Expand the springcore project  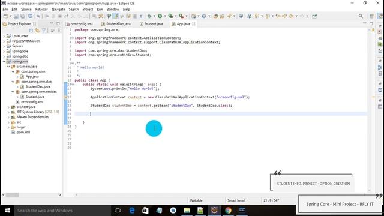[4, 51]
